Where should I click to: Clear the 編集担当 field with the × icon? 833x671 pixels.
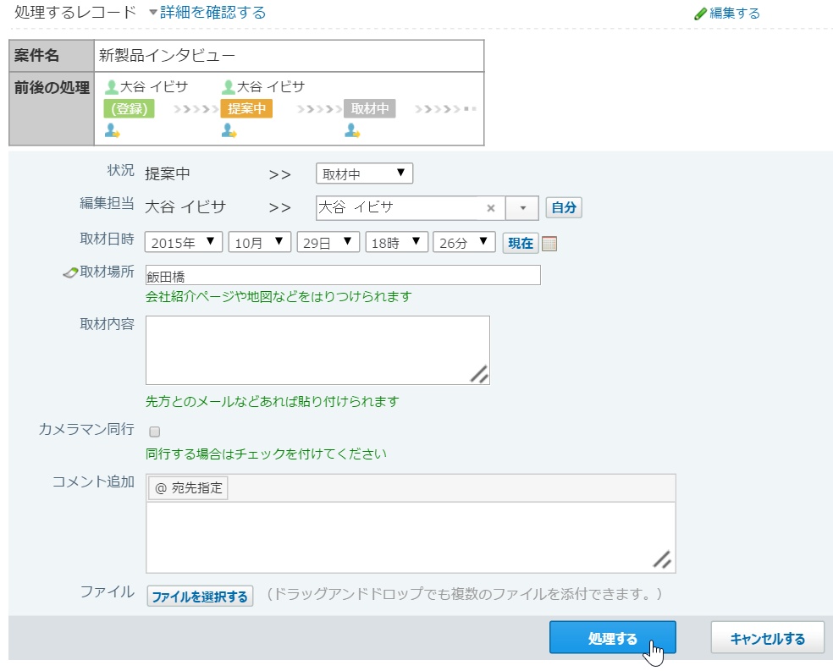click(x=491, y=208)
